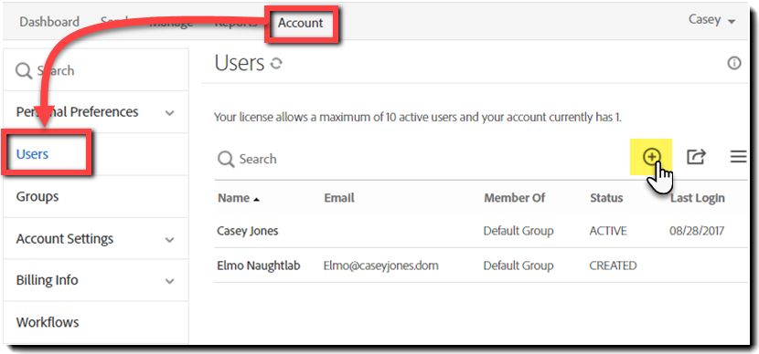Open Groups in the sidebar

(x=37, y=196)
